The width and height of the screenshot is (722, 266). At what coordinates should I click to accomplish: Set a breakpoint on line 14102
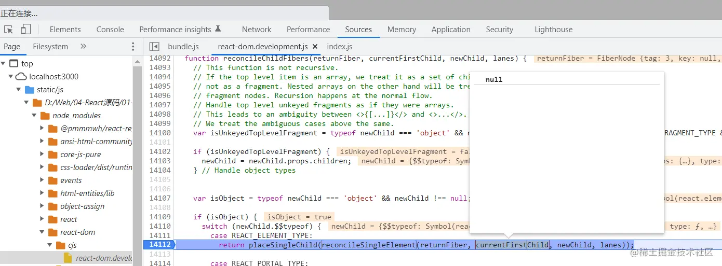point(160,151)
